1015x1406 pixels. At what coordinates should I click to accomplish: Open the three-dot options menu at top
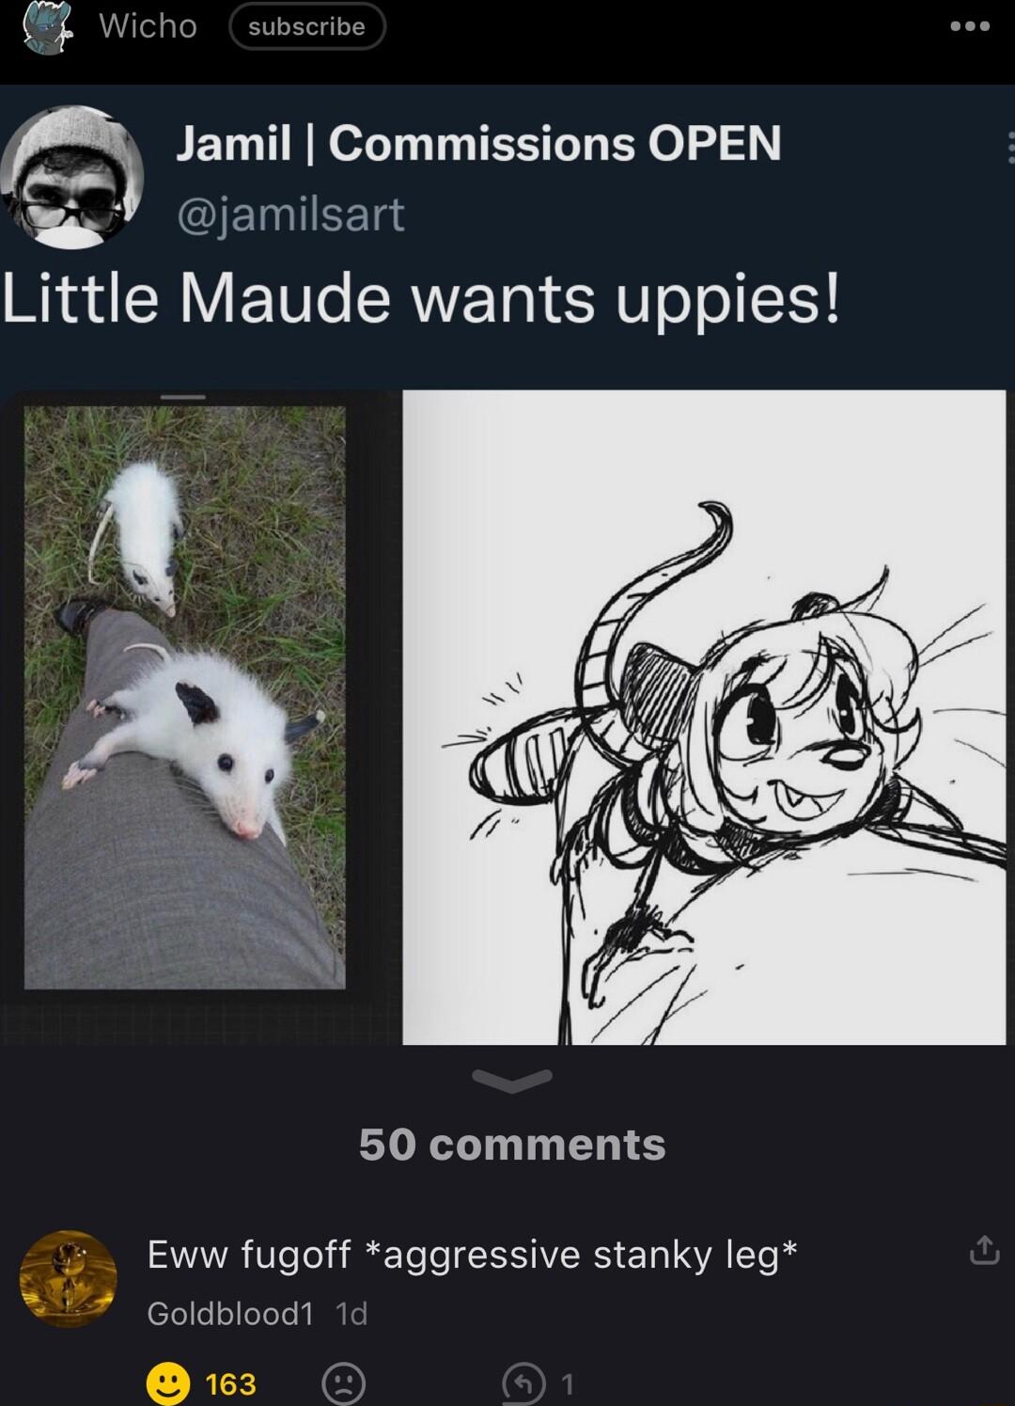click(970, 26)
